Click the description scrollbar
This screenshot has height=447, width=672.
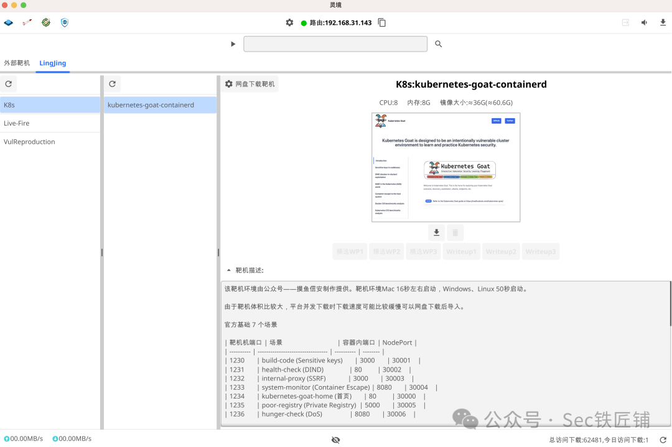tap(670, 303)
